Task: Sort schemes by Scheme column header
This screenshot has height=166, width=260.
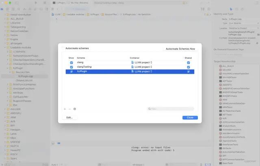Action: (81, 58)
